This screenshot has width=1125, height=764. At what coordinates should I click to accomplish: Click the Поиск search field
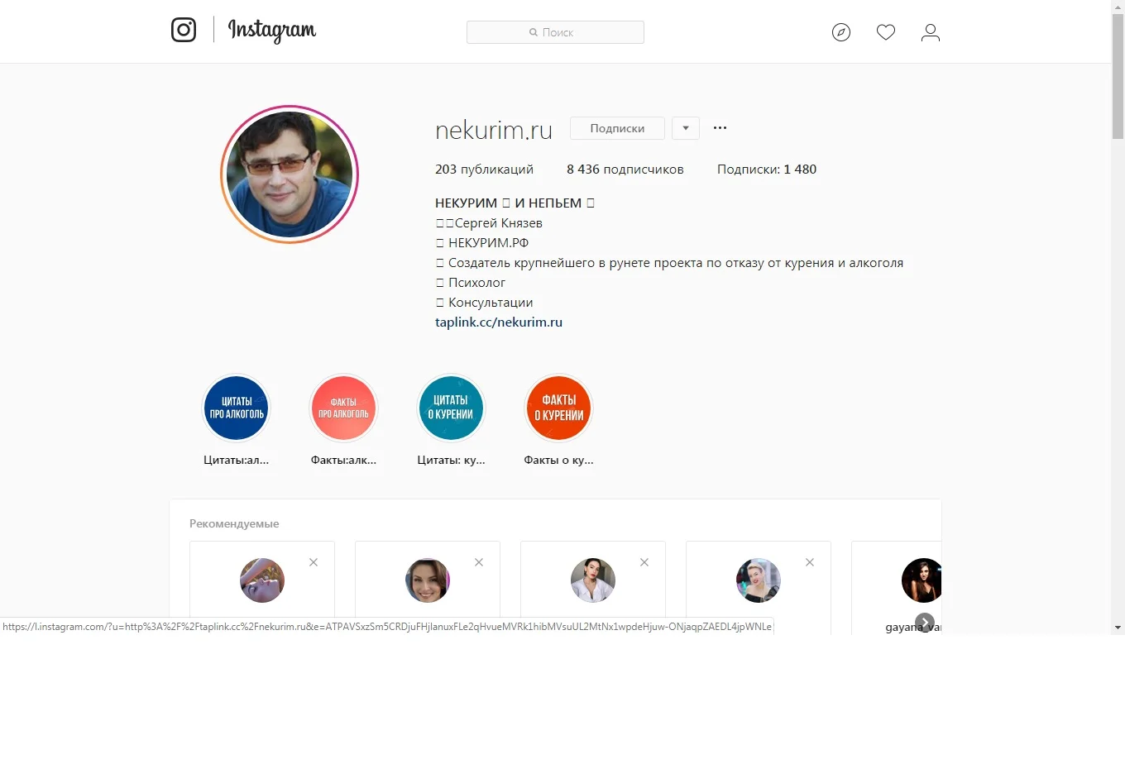[555, 32]
